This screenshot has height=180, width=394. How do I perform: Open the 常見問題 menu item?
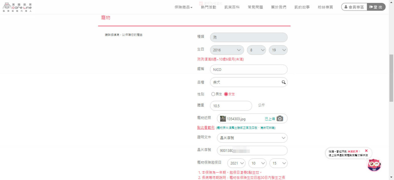(x=255, y=7)
